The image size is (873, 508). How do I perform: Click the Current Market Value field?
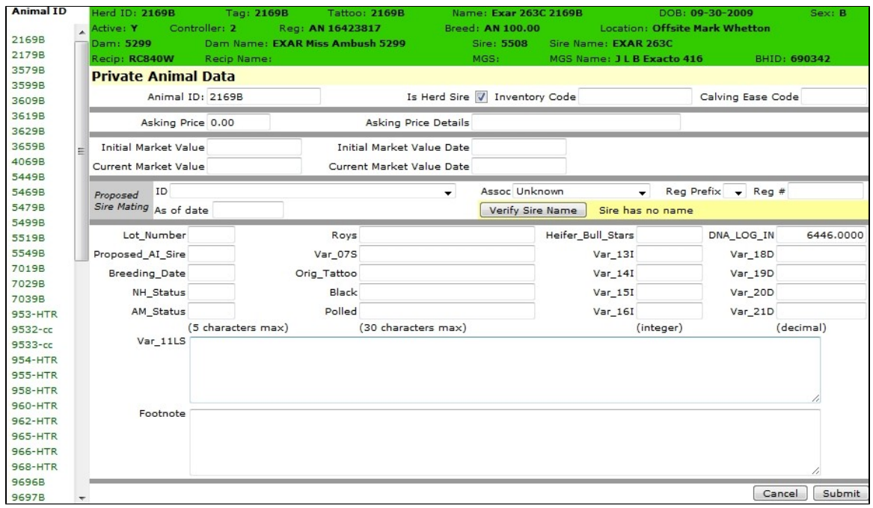[x=254, y=166]
